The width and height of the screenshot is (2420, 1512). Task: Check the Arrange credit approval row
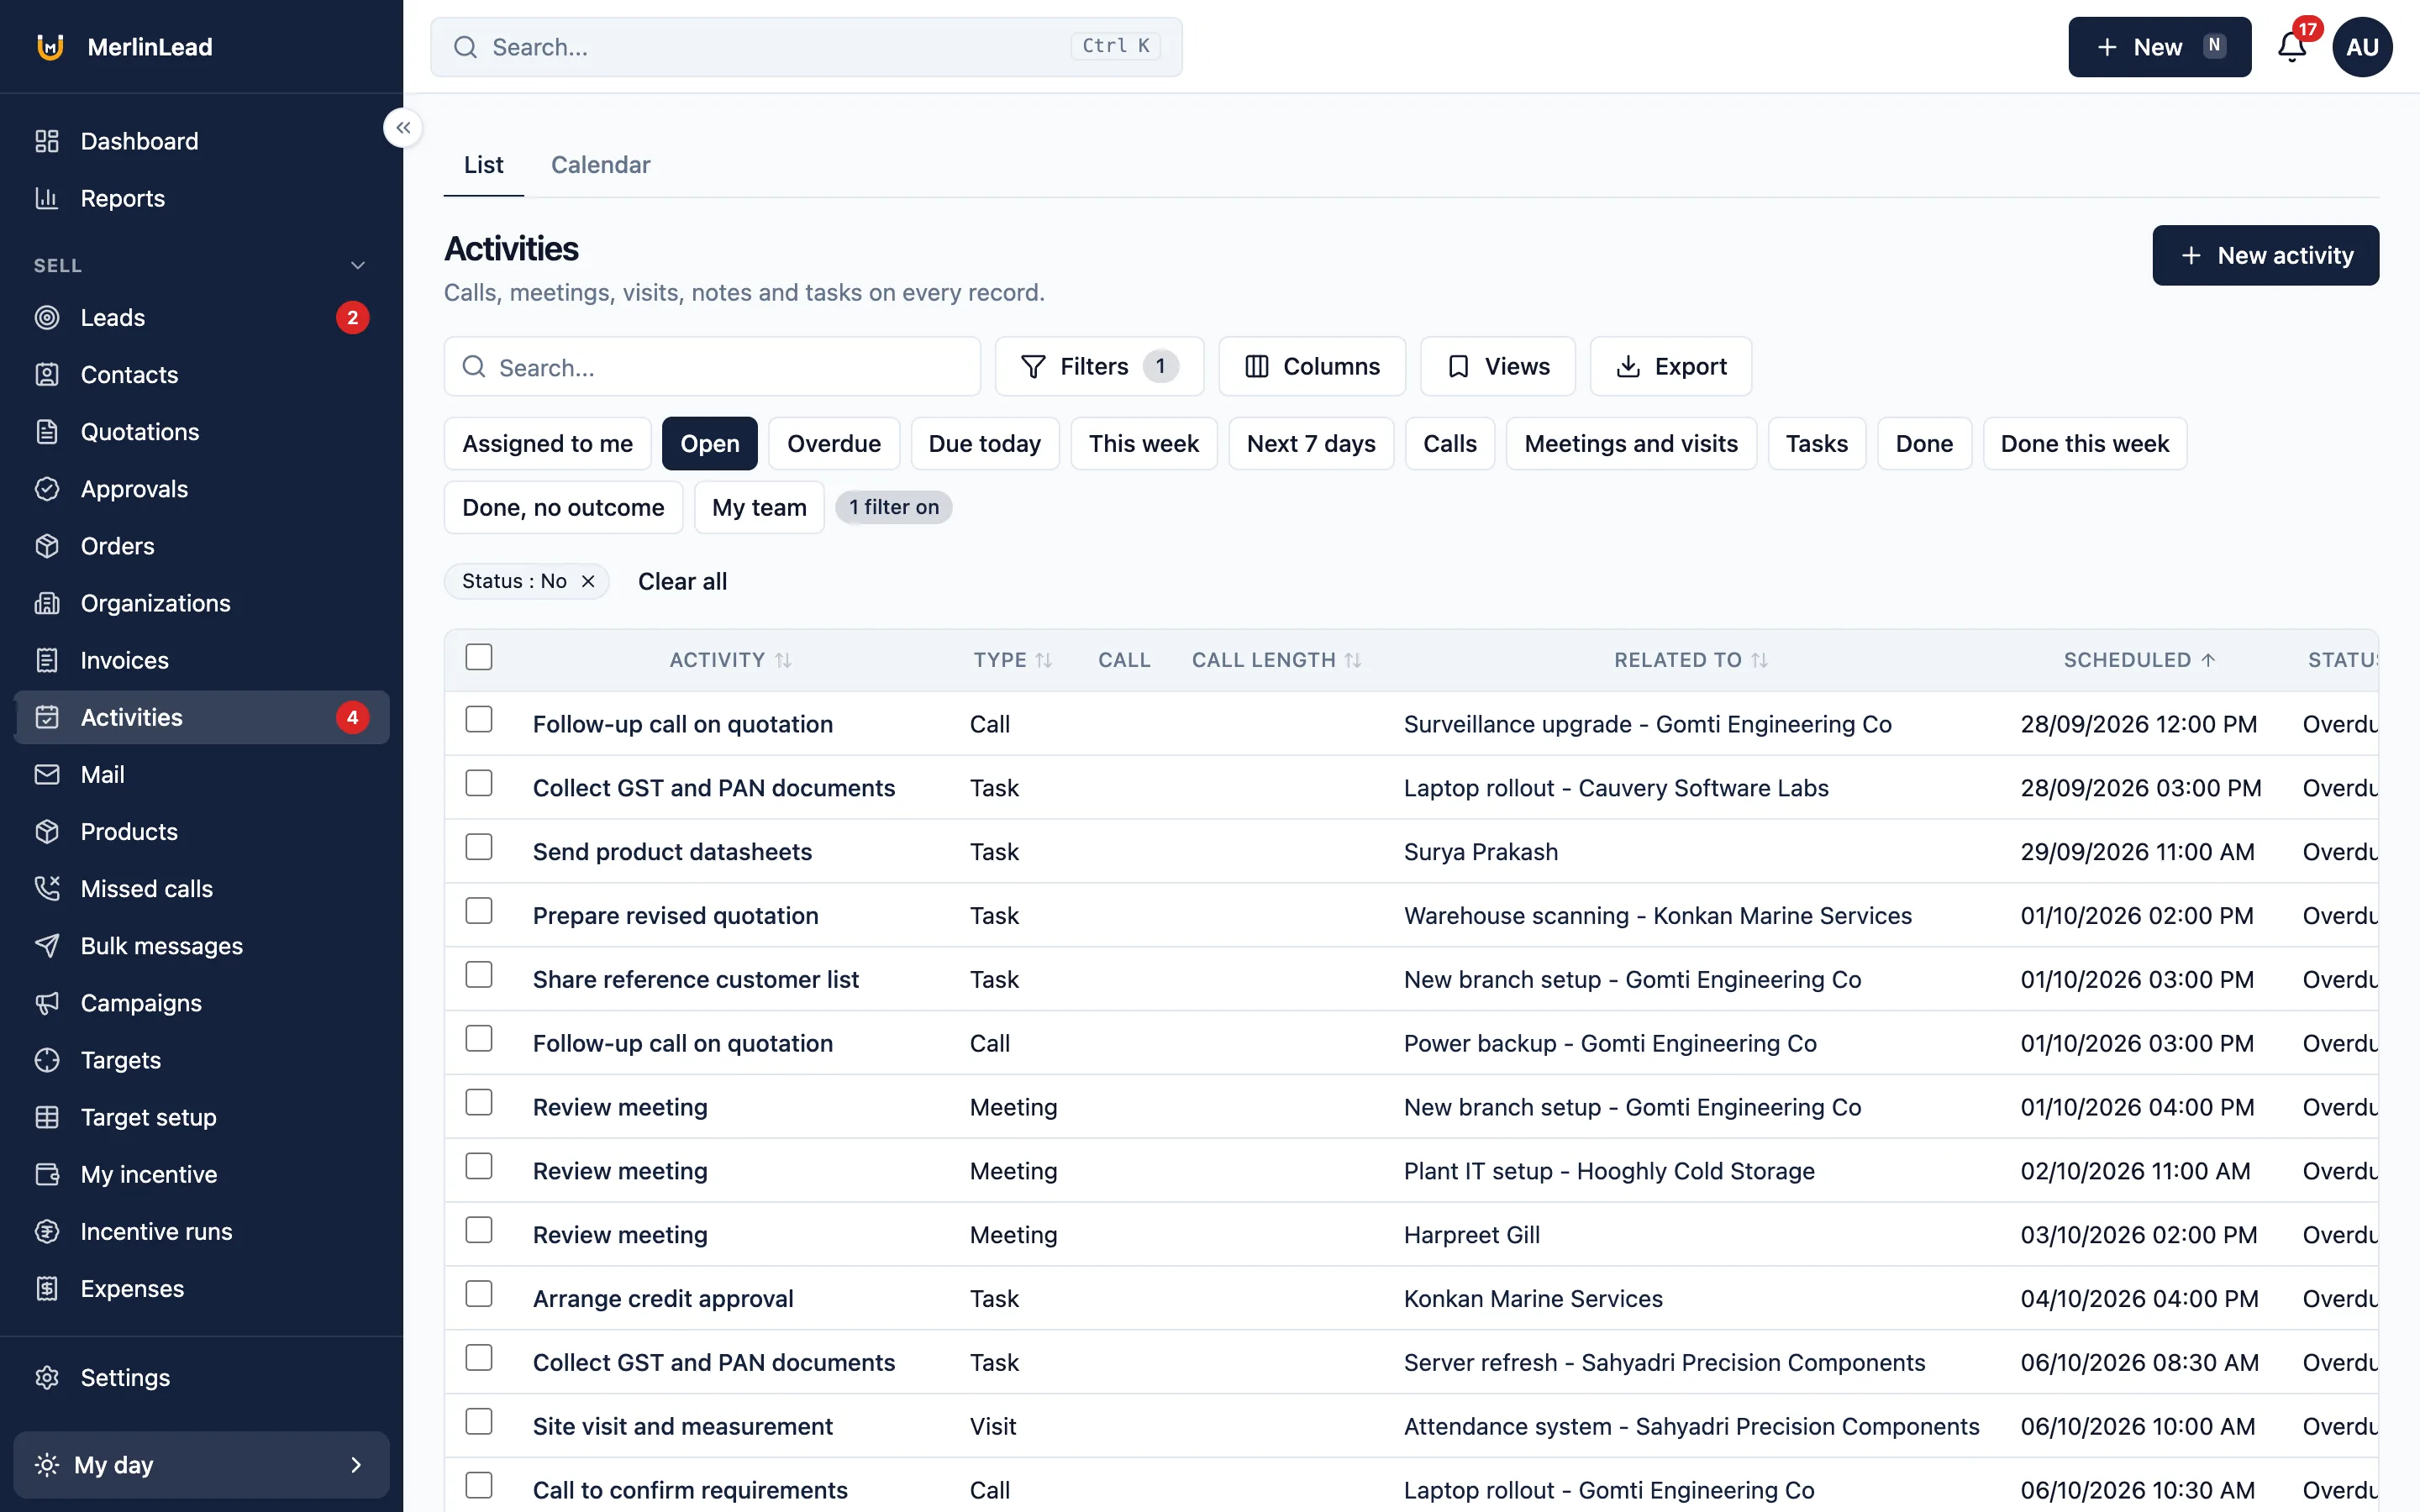479,1294
